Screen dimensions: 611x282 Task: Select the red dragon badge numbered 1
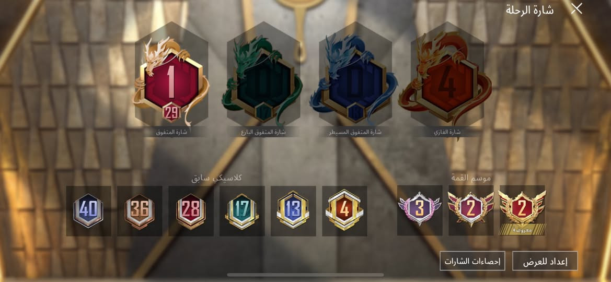pyautogui.click(x=171, y=81)
